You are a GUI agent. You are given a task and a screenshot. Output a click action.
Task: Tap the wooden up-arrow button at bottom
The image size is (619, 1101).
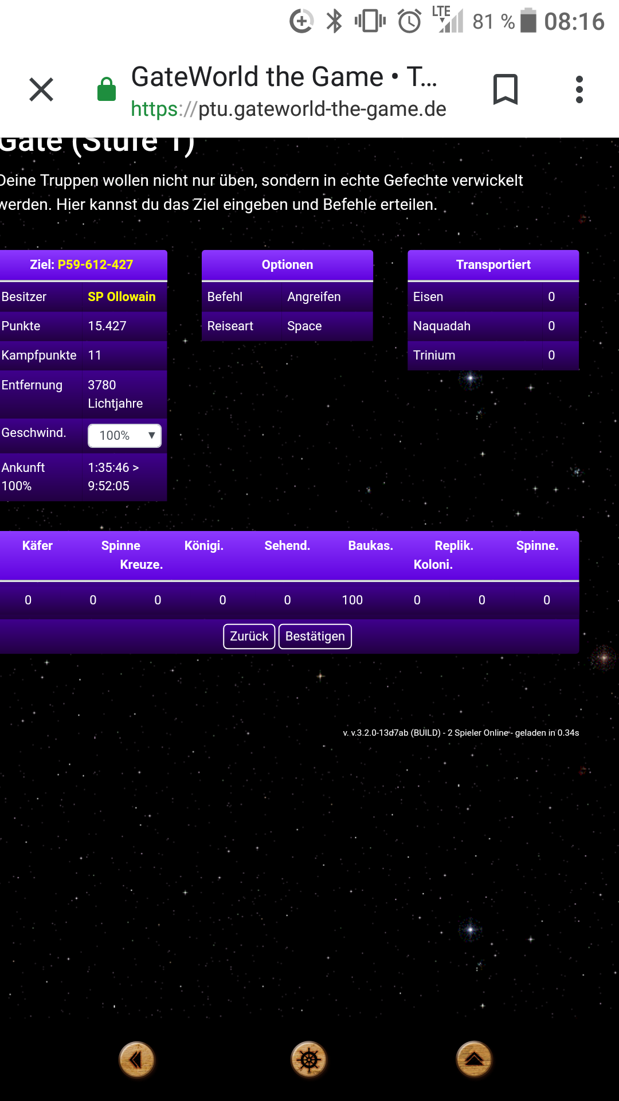click(474, 1059)
